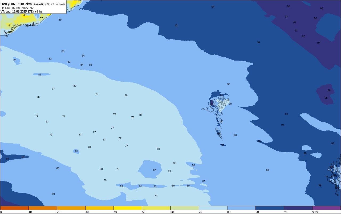Click the legend scale label '70'
This screenshot has width=341, height=214.
200,212
